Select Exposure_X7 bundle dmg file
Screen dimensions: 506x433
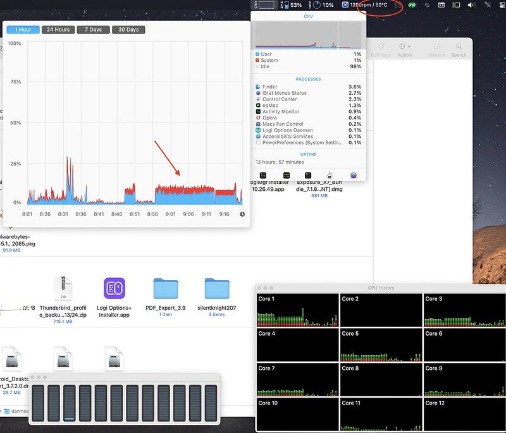coord(319,189)
